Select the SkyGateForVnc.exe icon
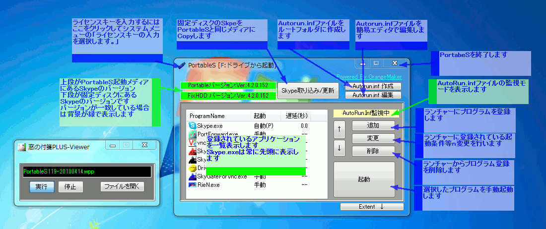The image size is (546, 229). tap(193, 176)
